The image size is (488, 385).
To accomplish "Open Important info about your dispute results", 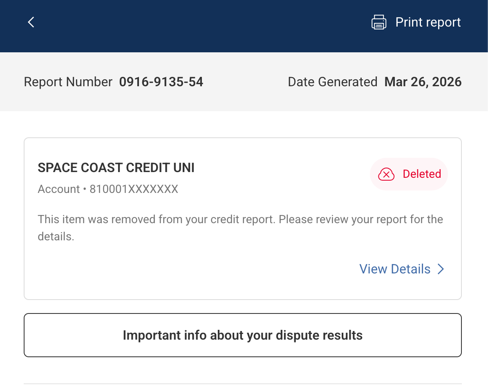I will 243,335.
